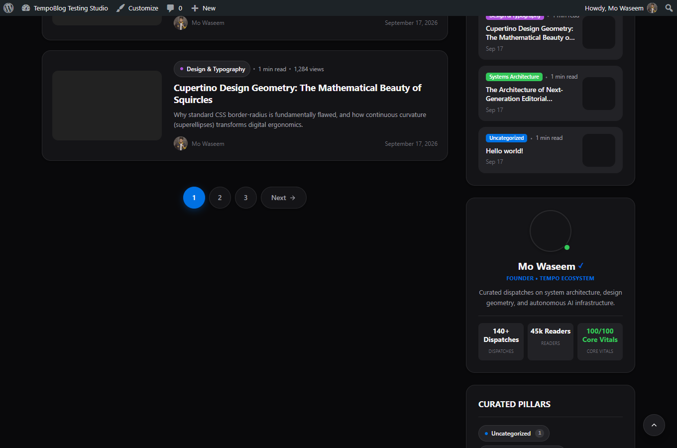Click bio text 'Curated dispatches on system architecture'
677x448 pixels.
coord(551,298)
